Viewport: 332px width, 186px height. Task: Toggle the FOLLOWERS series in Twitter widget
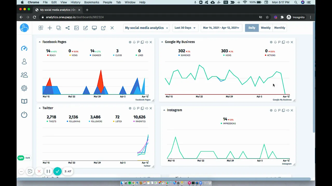[x=95, y=121]
